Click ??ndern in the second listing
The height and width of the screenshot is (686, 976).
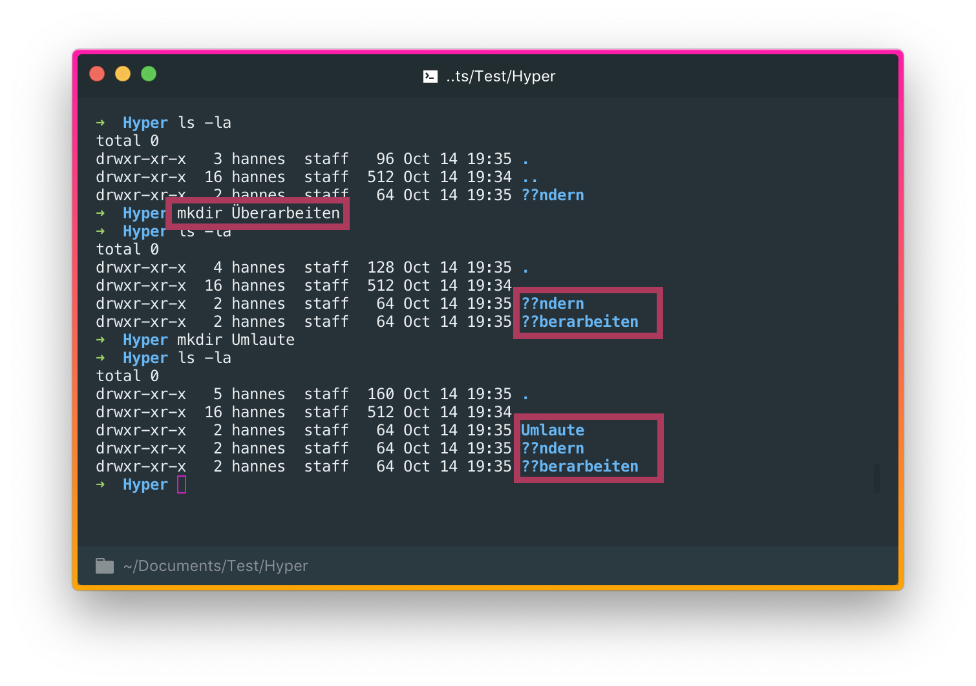point(553,304)
